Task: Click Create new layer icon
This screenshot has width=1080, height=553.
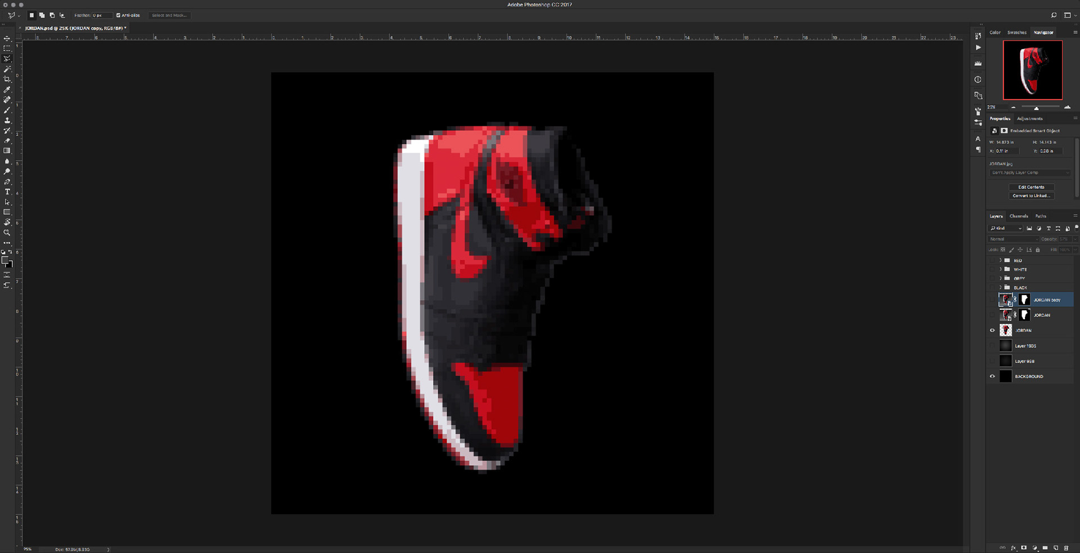Action: (1056, 547)
